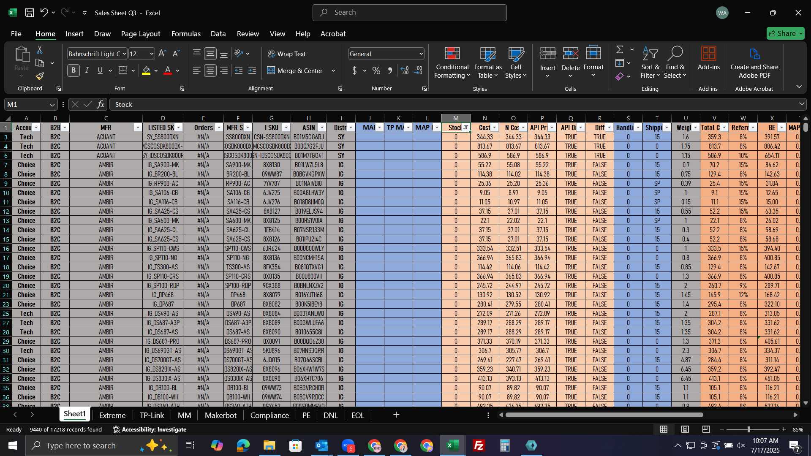Click Decrease Font Size icon
This screenshot has width=811, height=456.
(176, 54)
